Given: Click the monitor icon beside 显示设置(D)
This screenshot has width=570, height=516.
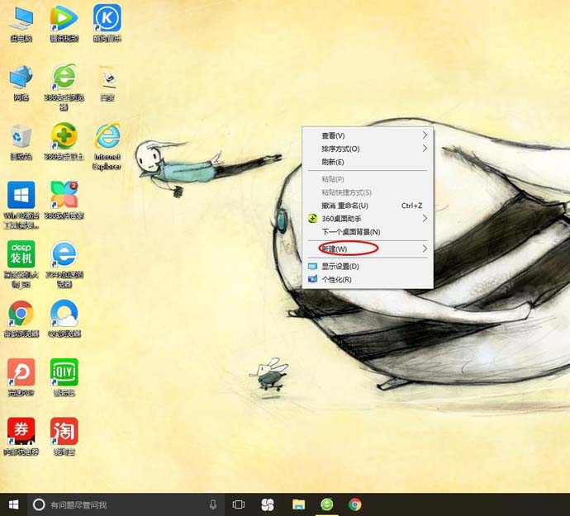Looking at the screenshot, I should click(312, 267).
